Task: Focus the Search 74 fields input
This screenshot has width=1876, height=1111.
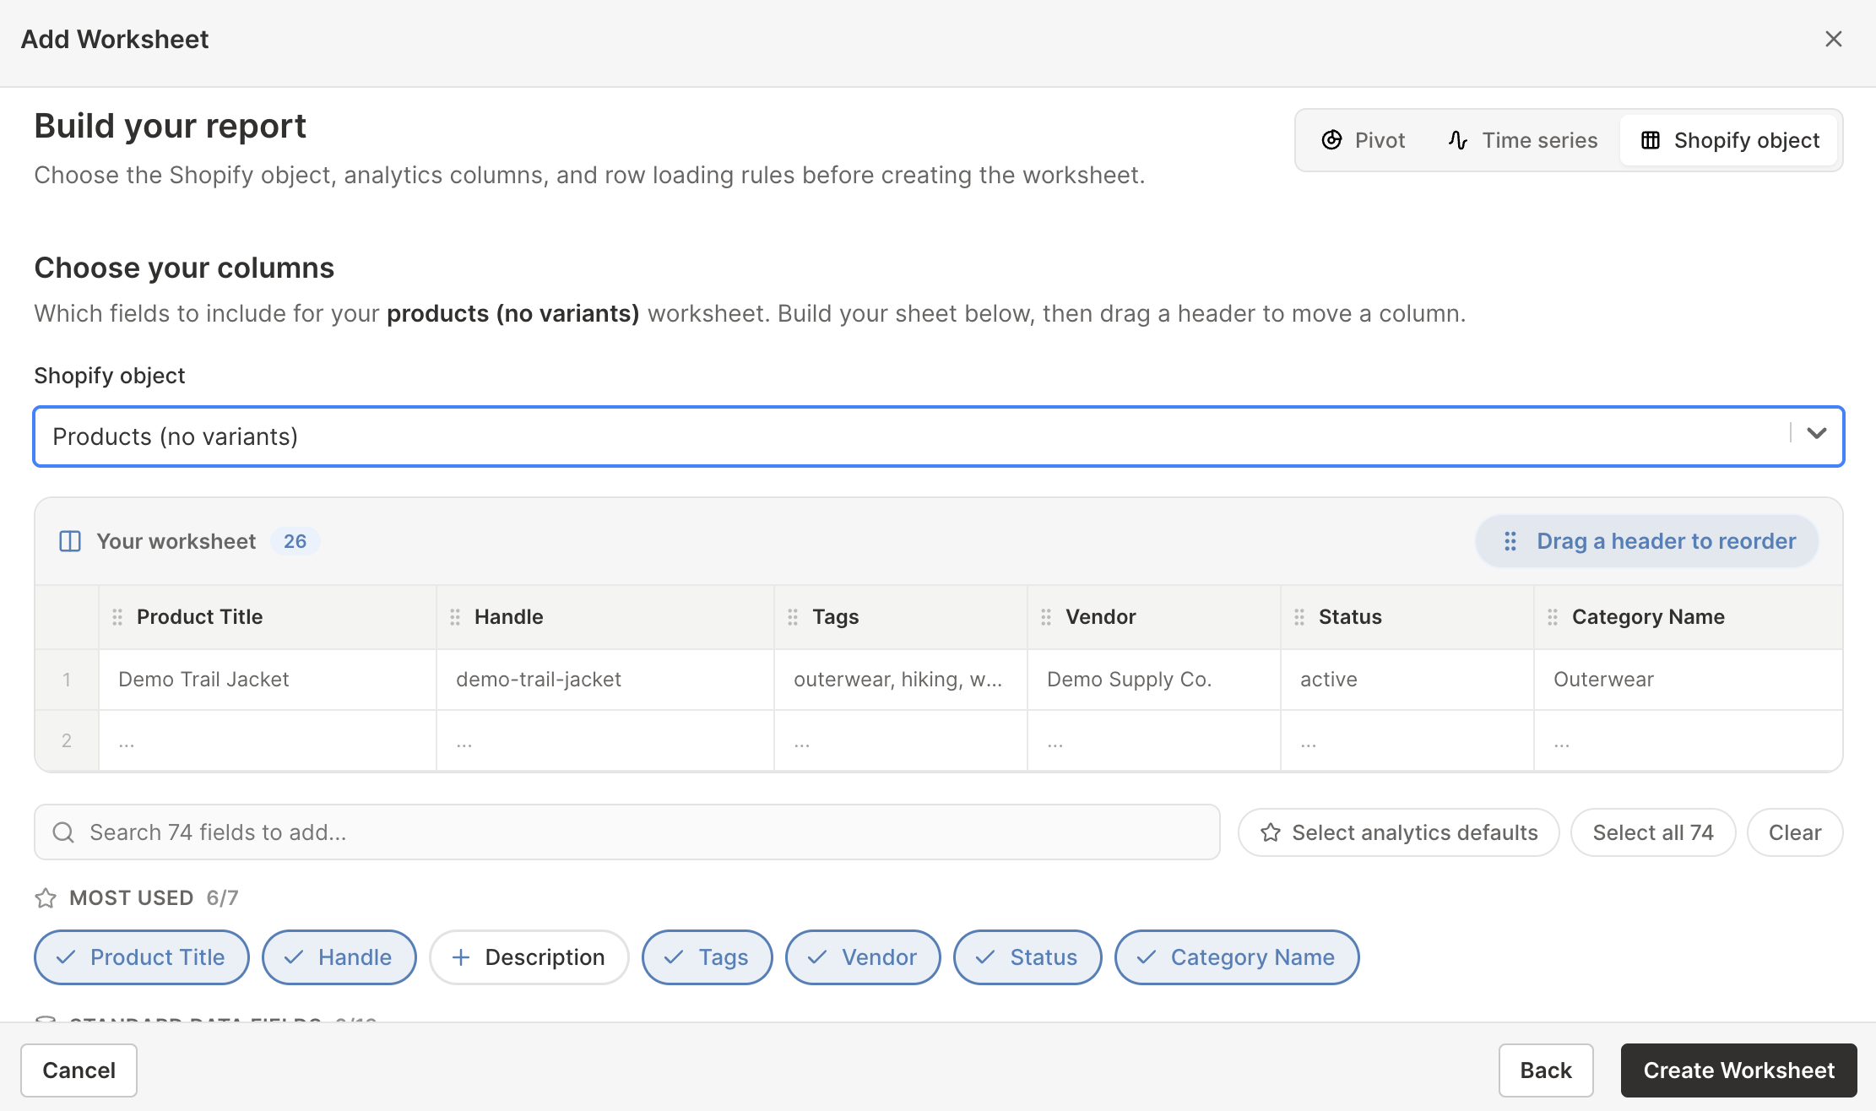Action: click(627, 832)
